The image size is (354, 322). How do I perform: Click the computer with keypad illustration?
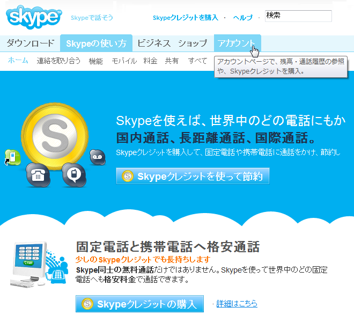tap(37, 266)
